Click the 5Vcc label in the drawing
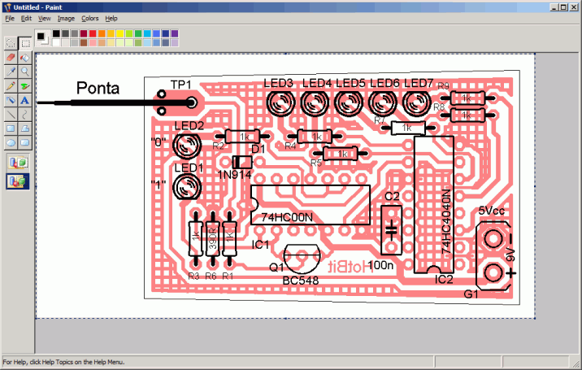 pyautogui.click(x=492, y=211)
